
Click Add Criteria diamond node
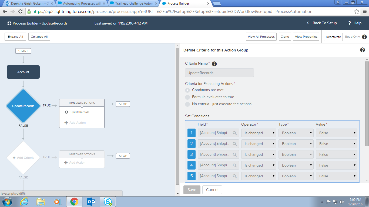tap(23, 158)
